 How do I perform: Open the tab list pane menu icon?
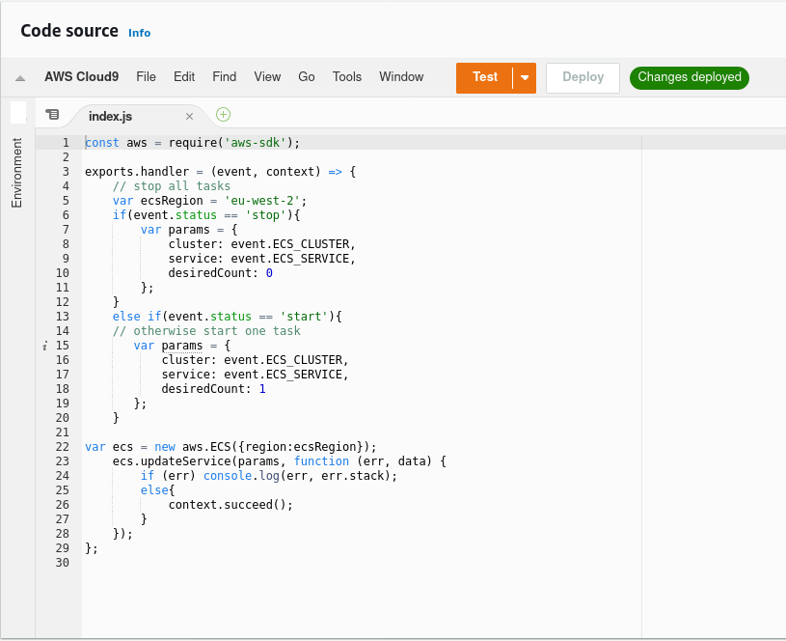click(52, 115)
